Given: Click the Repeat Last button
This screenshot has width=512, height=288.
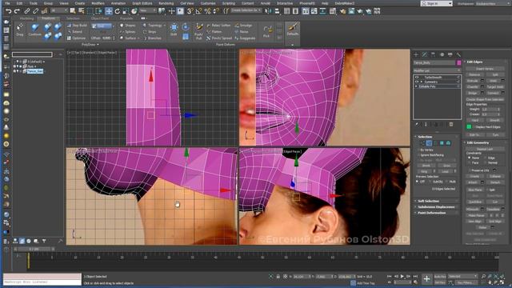Looking at the screenshot, I should click(x=485, y=149).
